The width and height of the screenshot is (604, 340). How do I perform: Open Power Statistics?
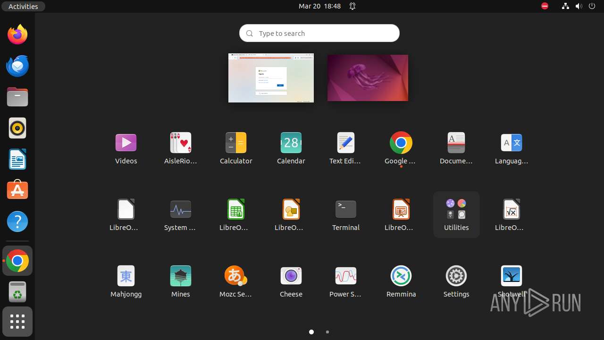(x=346, y=281)
